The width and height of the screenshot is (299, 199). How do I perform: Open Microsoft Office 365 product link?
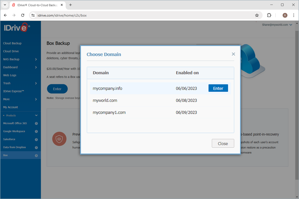coord(15,123)
